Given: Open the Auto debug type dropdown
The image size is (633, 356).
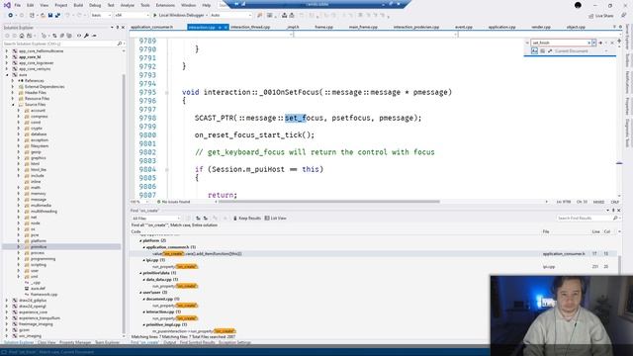Looking at the screenshot, I should click(x=230, y=16).
